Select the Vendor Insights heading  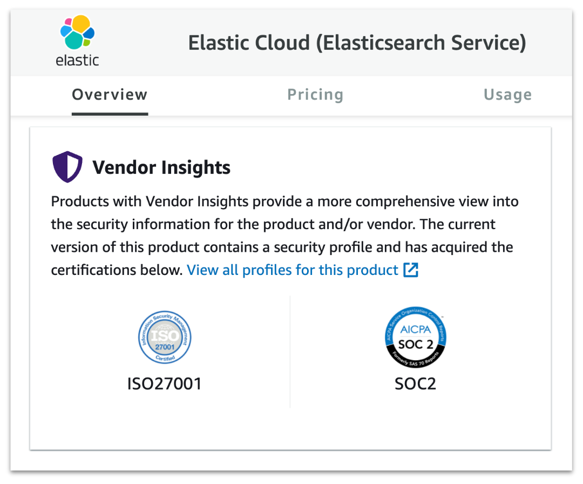point(161,167)
